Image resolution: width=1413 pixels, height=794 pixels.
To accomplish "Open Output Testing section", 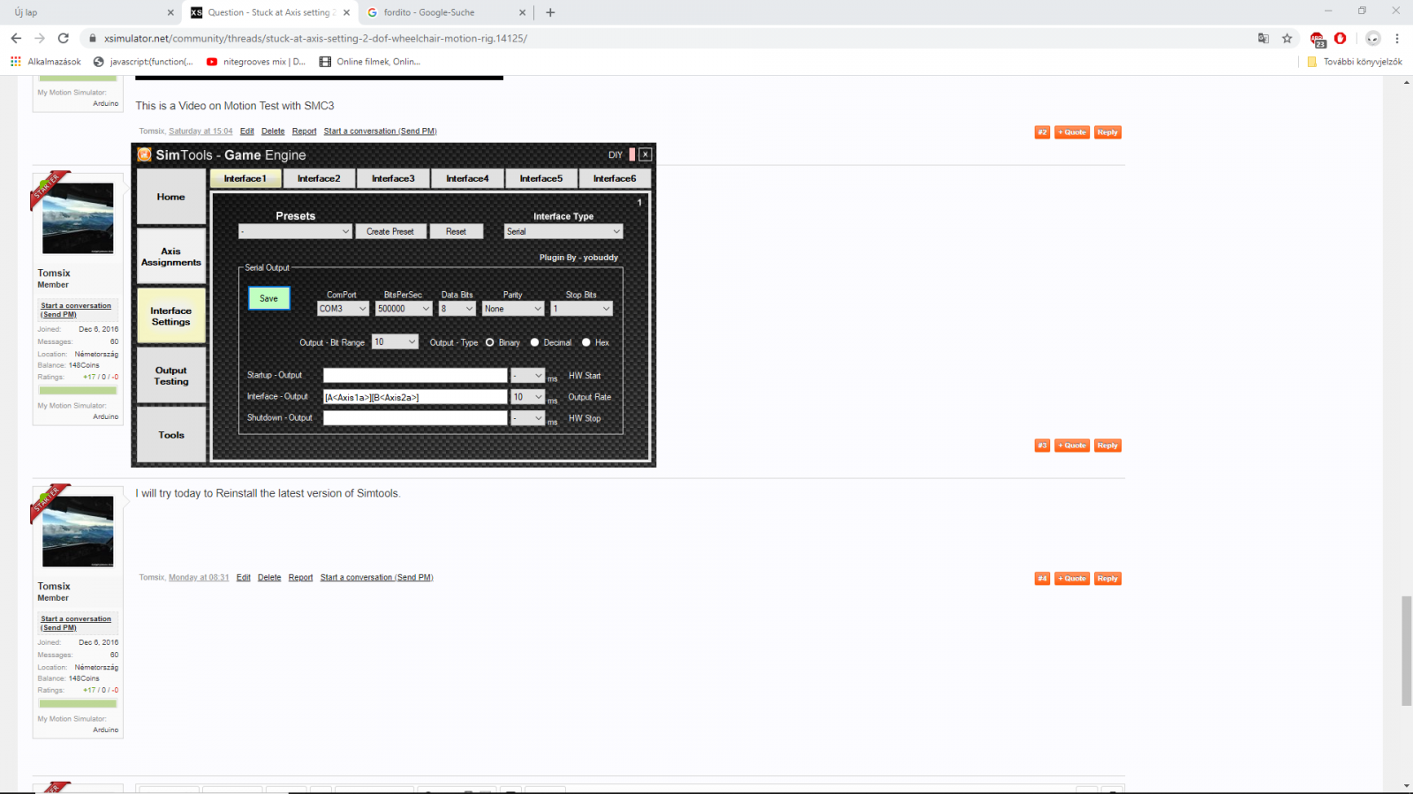I will 171,376.
